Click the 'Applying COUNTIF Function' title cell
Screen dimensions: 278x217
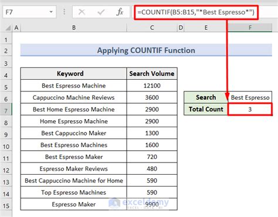click(146, 50)
